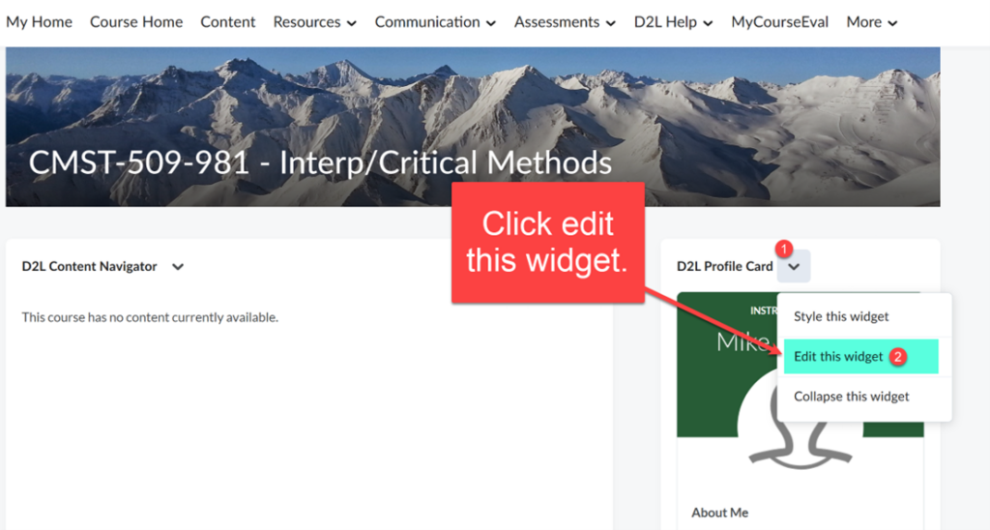Select Collapse this widget

pyautogui.click(x=851, y=397)
